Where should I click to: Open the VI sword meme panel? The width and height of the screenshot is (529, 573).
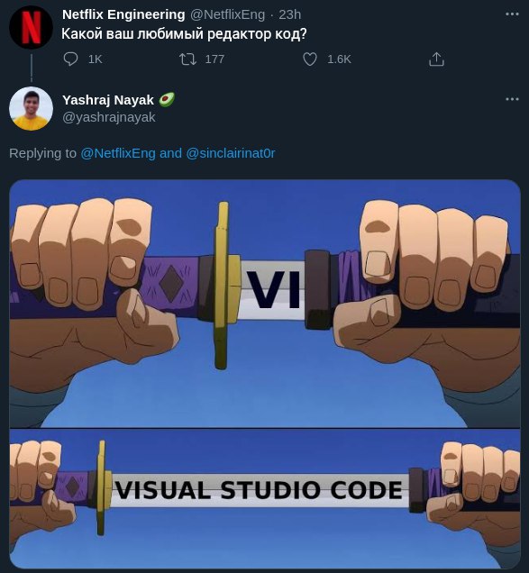tap(265, 304)
